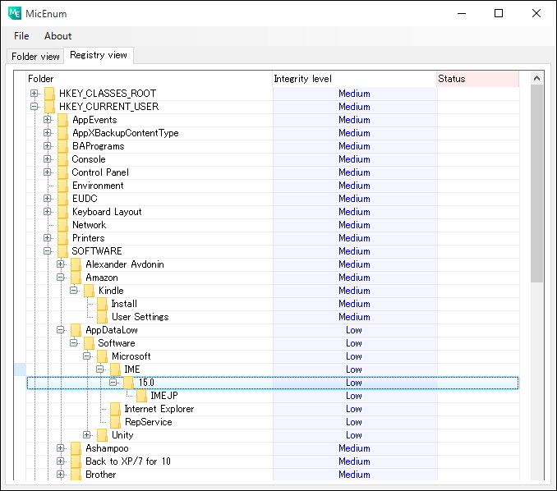Open the File menu
557x491 pixels.
pos(21,36)
